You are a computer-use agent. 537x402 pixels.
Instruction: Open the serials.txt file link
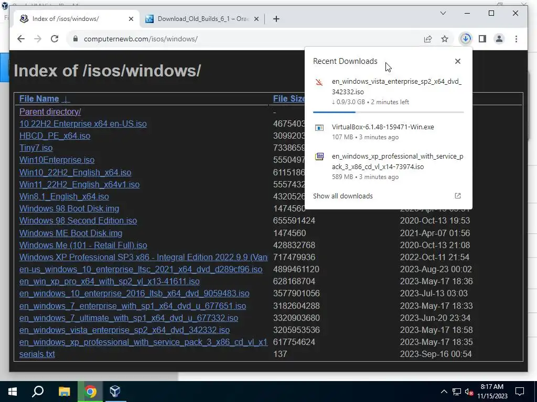tap(37, 354)
